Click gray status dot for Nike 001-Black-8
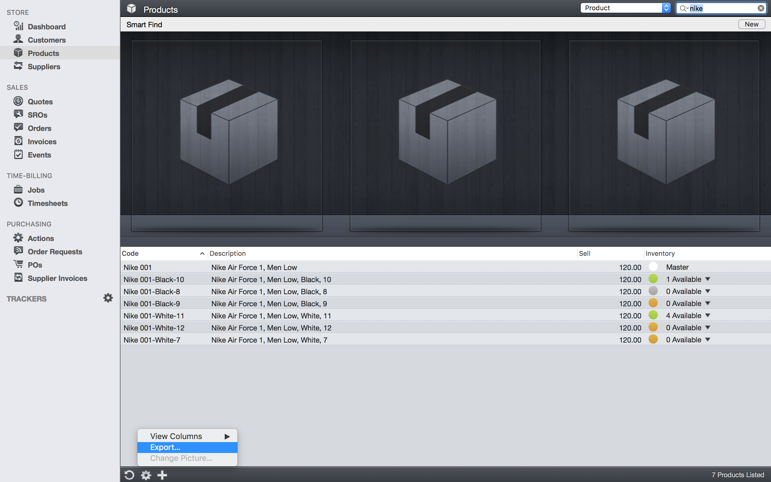771x482 pixels. click(653, 291)
